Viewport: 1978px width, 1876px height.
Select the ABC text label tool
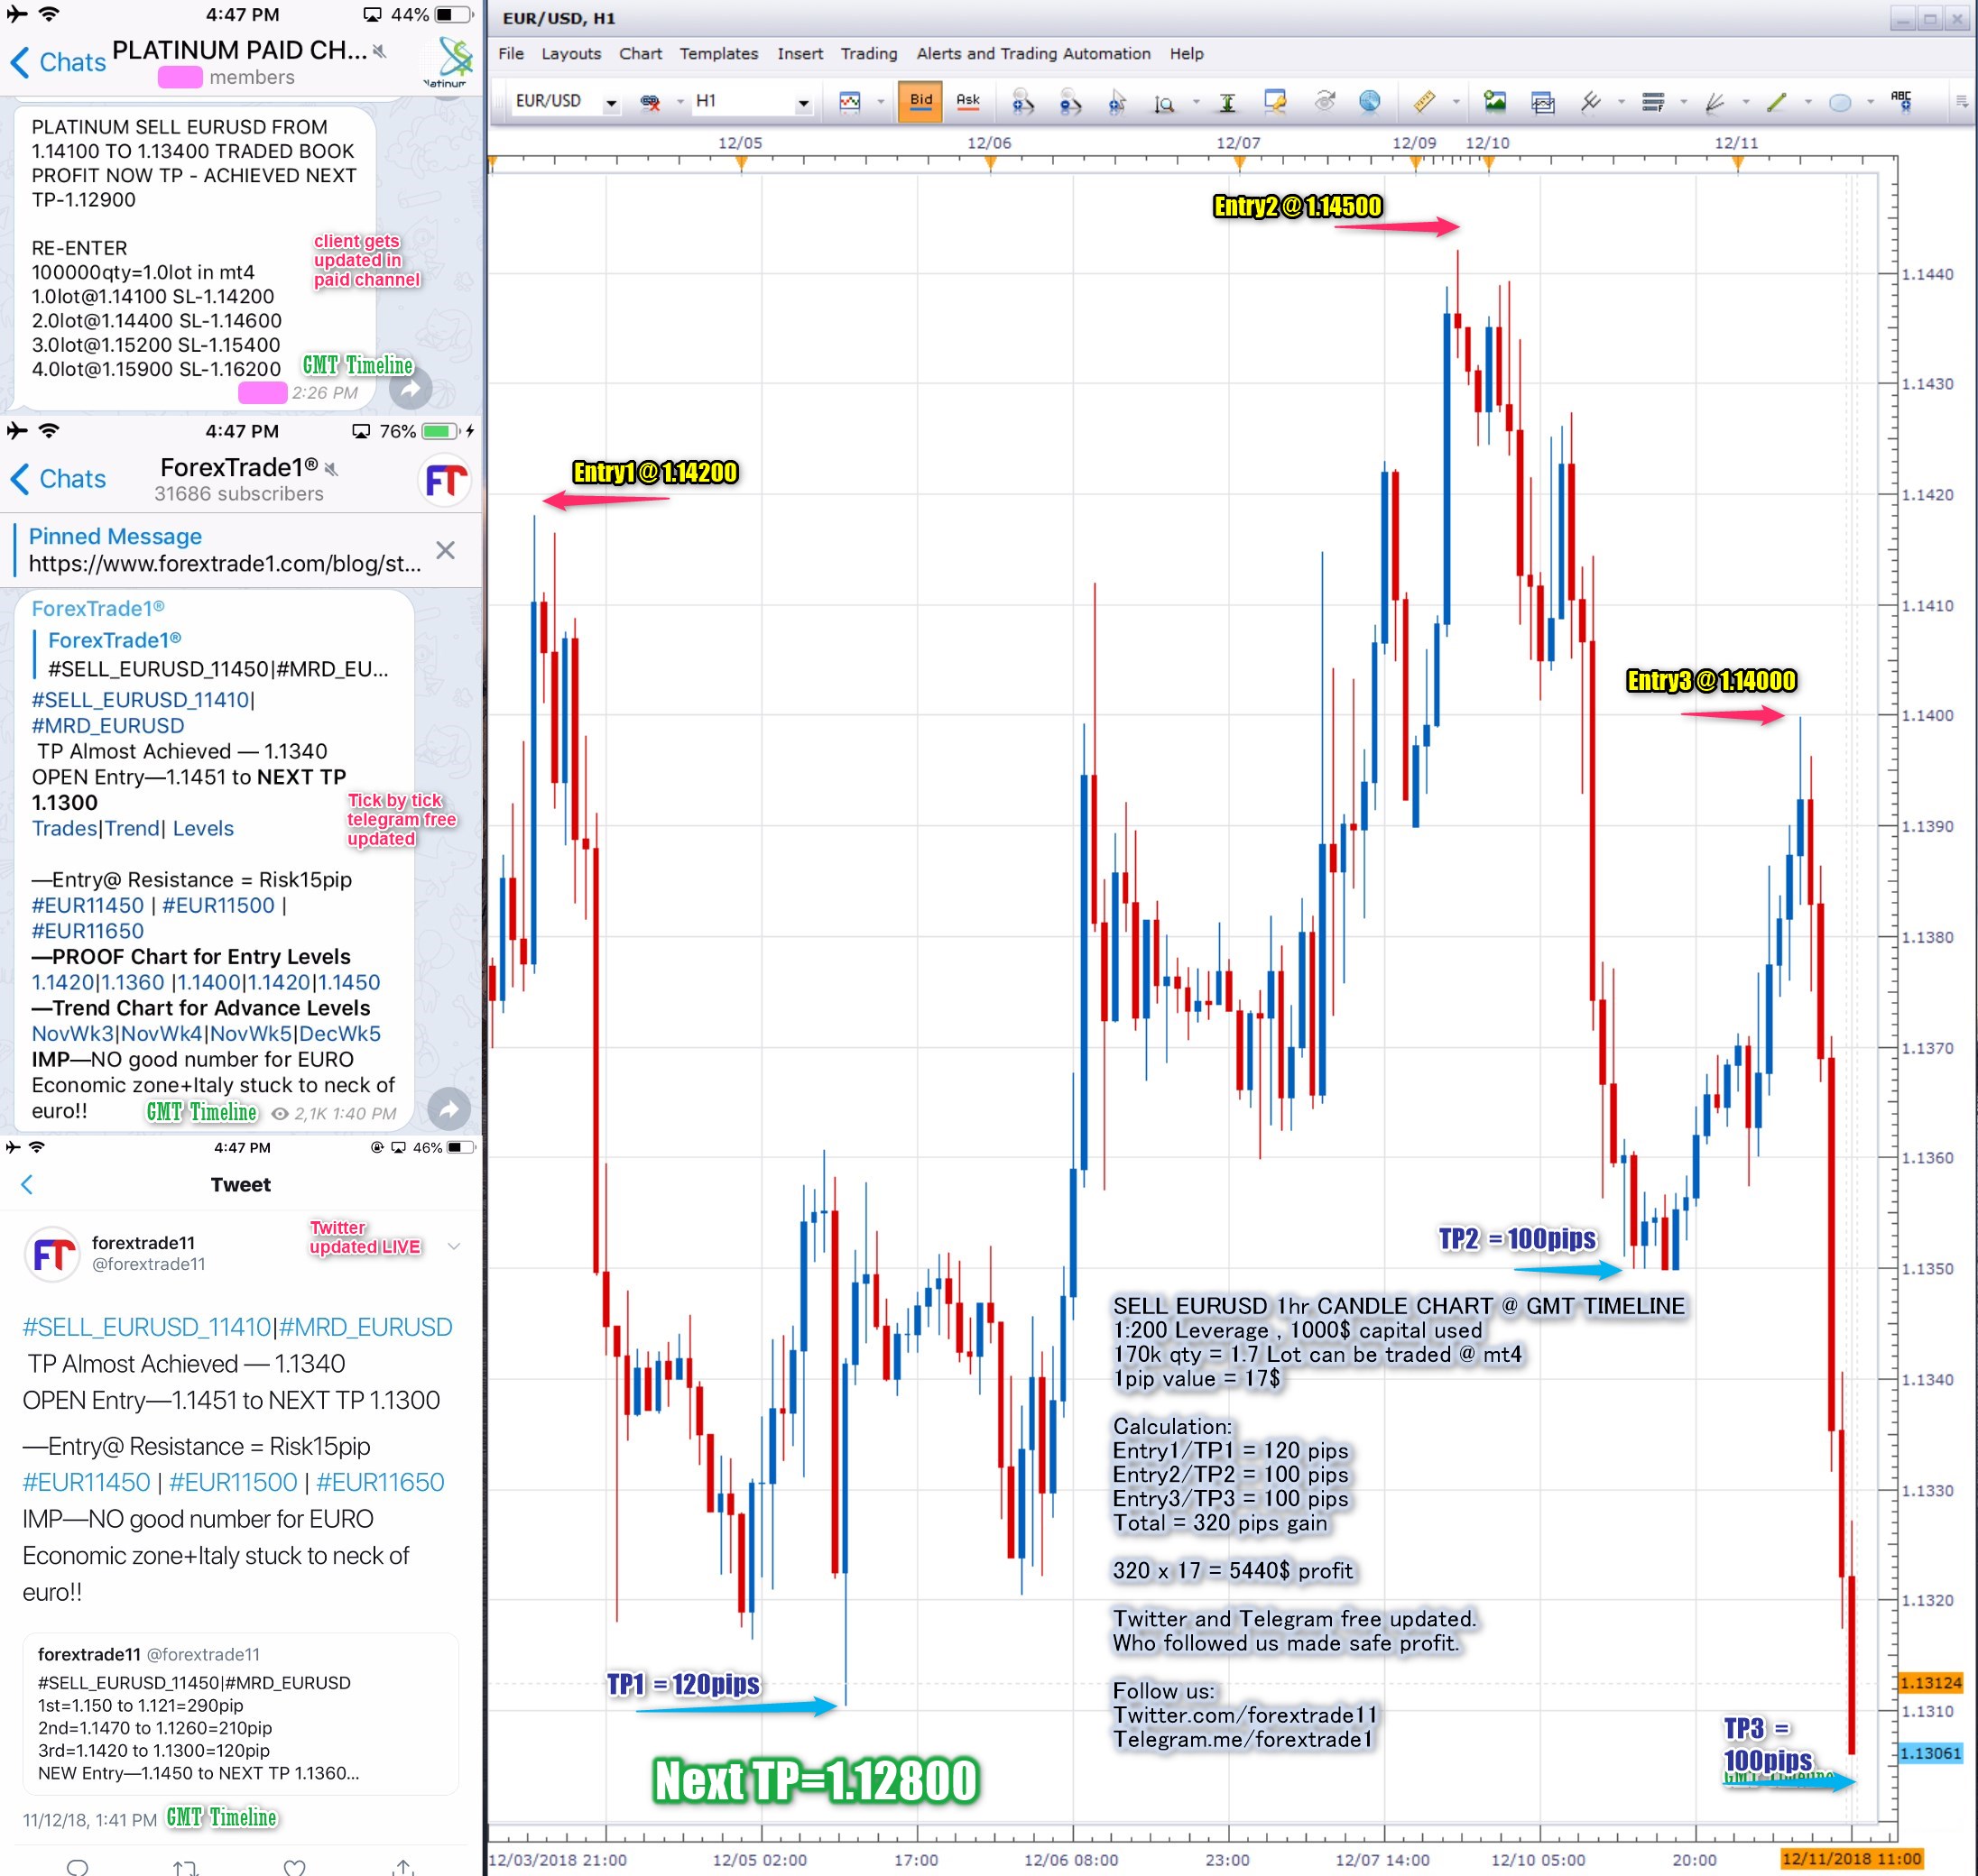tap(1902, 101)
